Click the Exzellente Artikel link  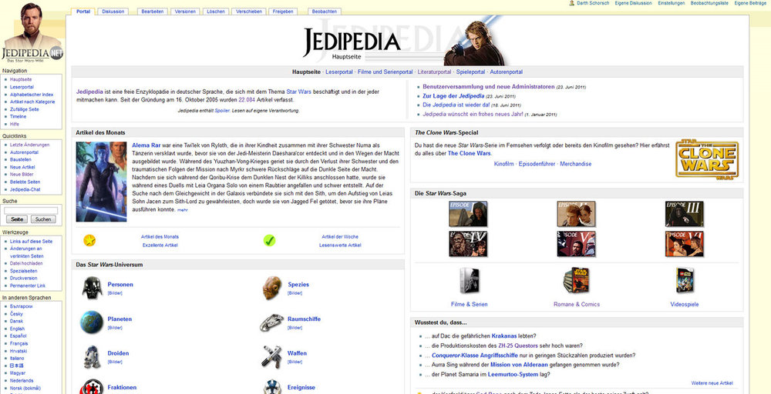(x=160, y=245)
